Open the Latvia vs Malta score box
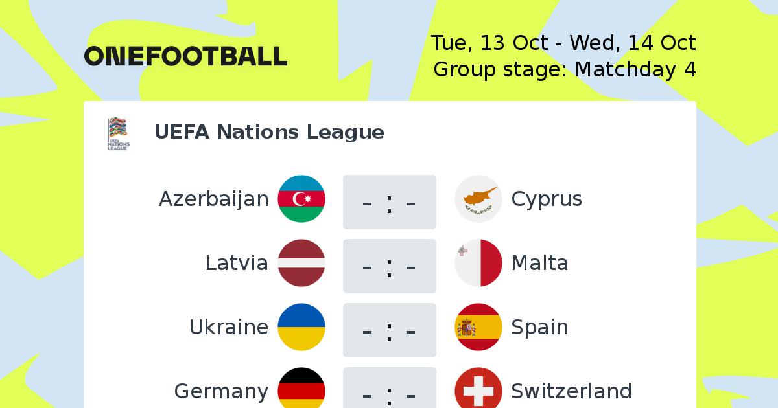 pyautogui.click(x=390, y=266)
